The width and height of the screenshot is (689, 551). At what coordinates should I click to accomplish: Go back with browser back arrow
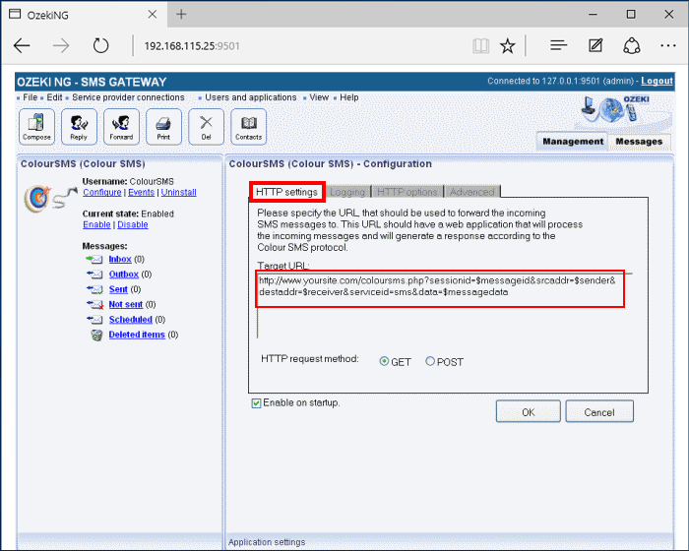[22, 45]
